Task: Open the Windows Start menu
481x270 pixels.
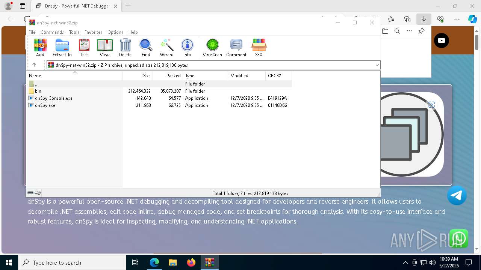Action: tap(9, 262)
